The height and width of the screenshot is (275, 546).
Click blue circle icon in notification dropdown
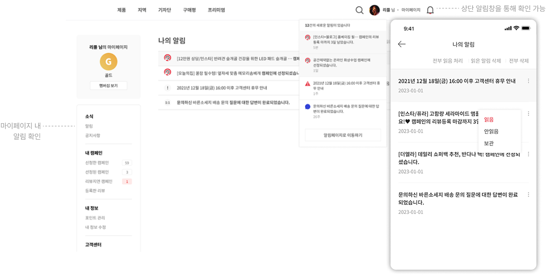[x=308, y=107]
